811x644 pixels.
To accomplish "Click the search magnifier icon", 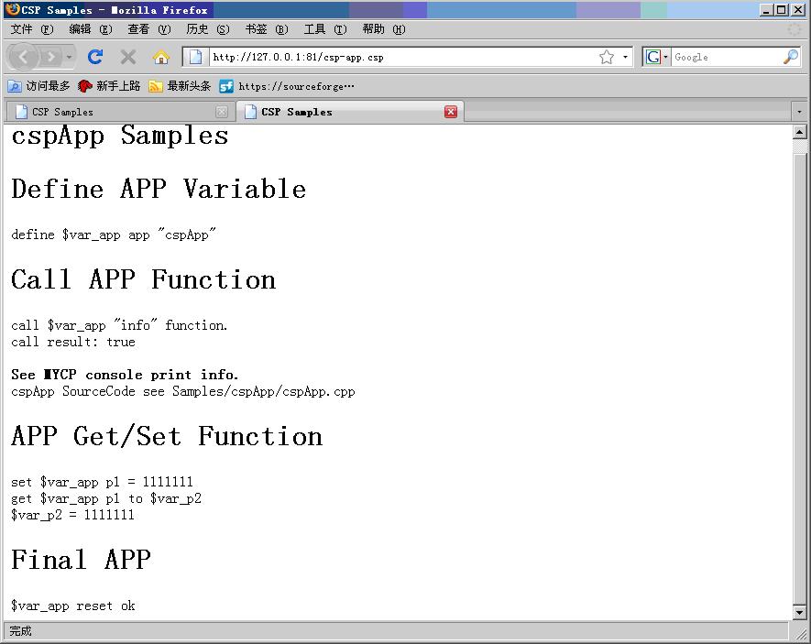I will [x=791, y=57].
